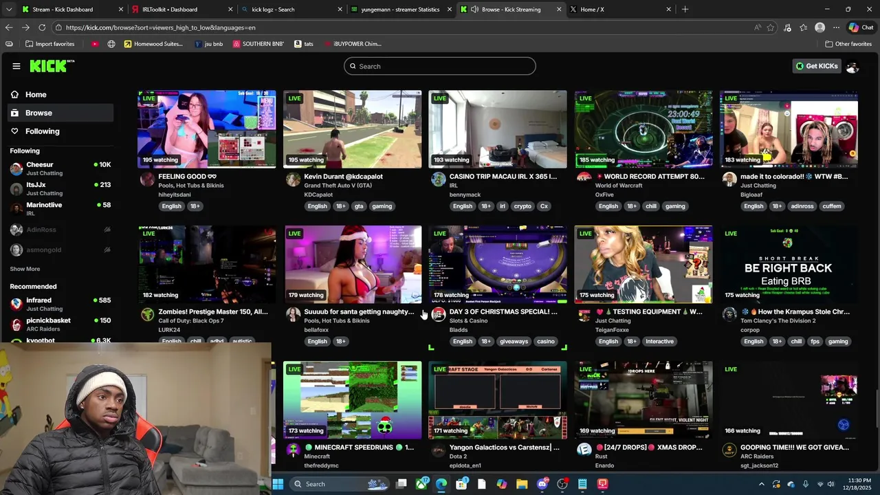880x495 pixels.
Task: Open Windows Start menu
Action: [278, 484]
